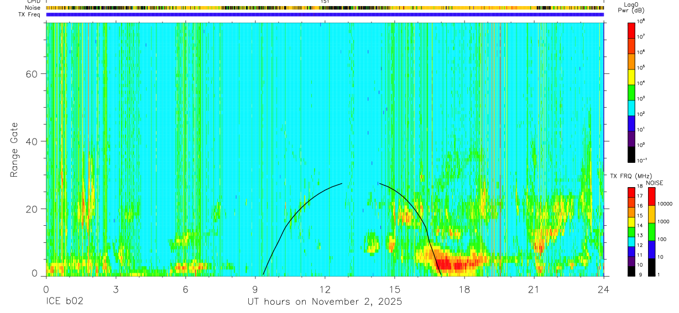Click the x-axis hour label 18
The height and width of the screenshot is (313, 679).
[x=464, y=289]
